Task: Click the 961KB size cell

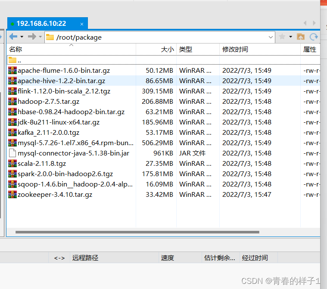Action: coord(163,153)
